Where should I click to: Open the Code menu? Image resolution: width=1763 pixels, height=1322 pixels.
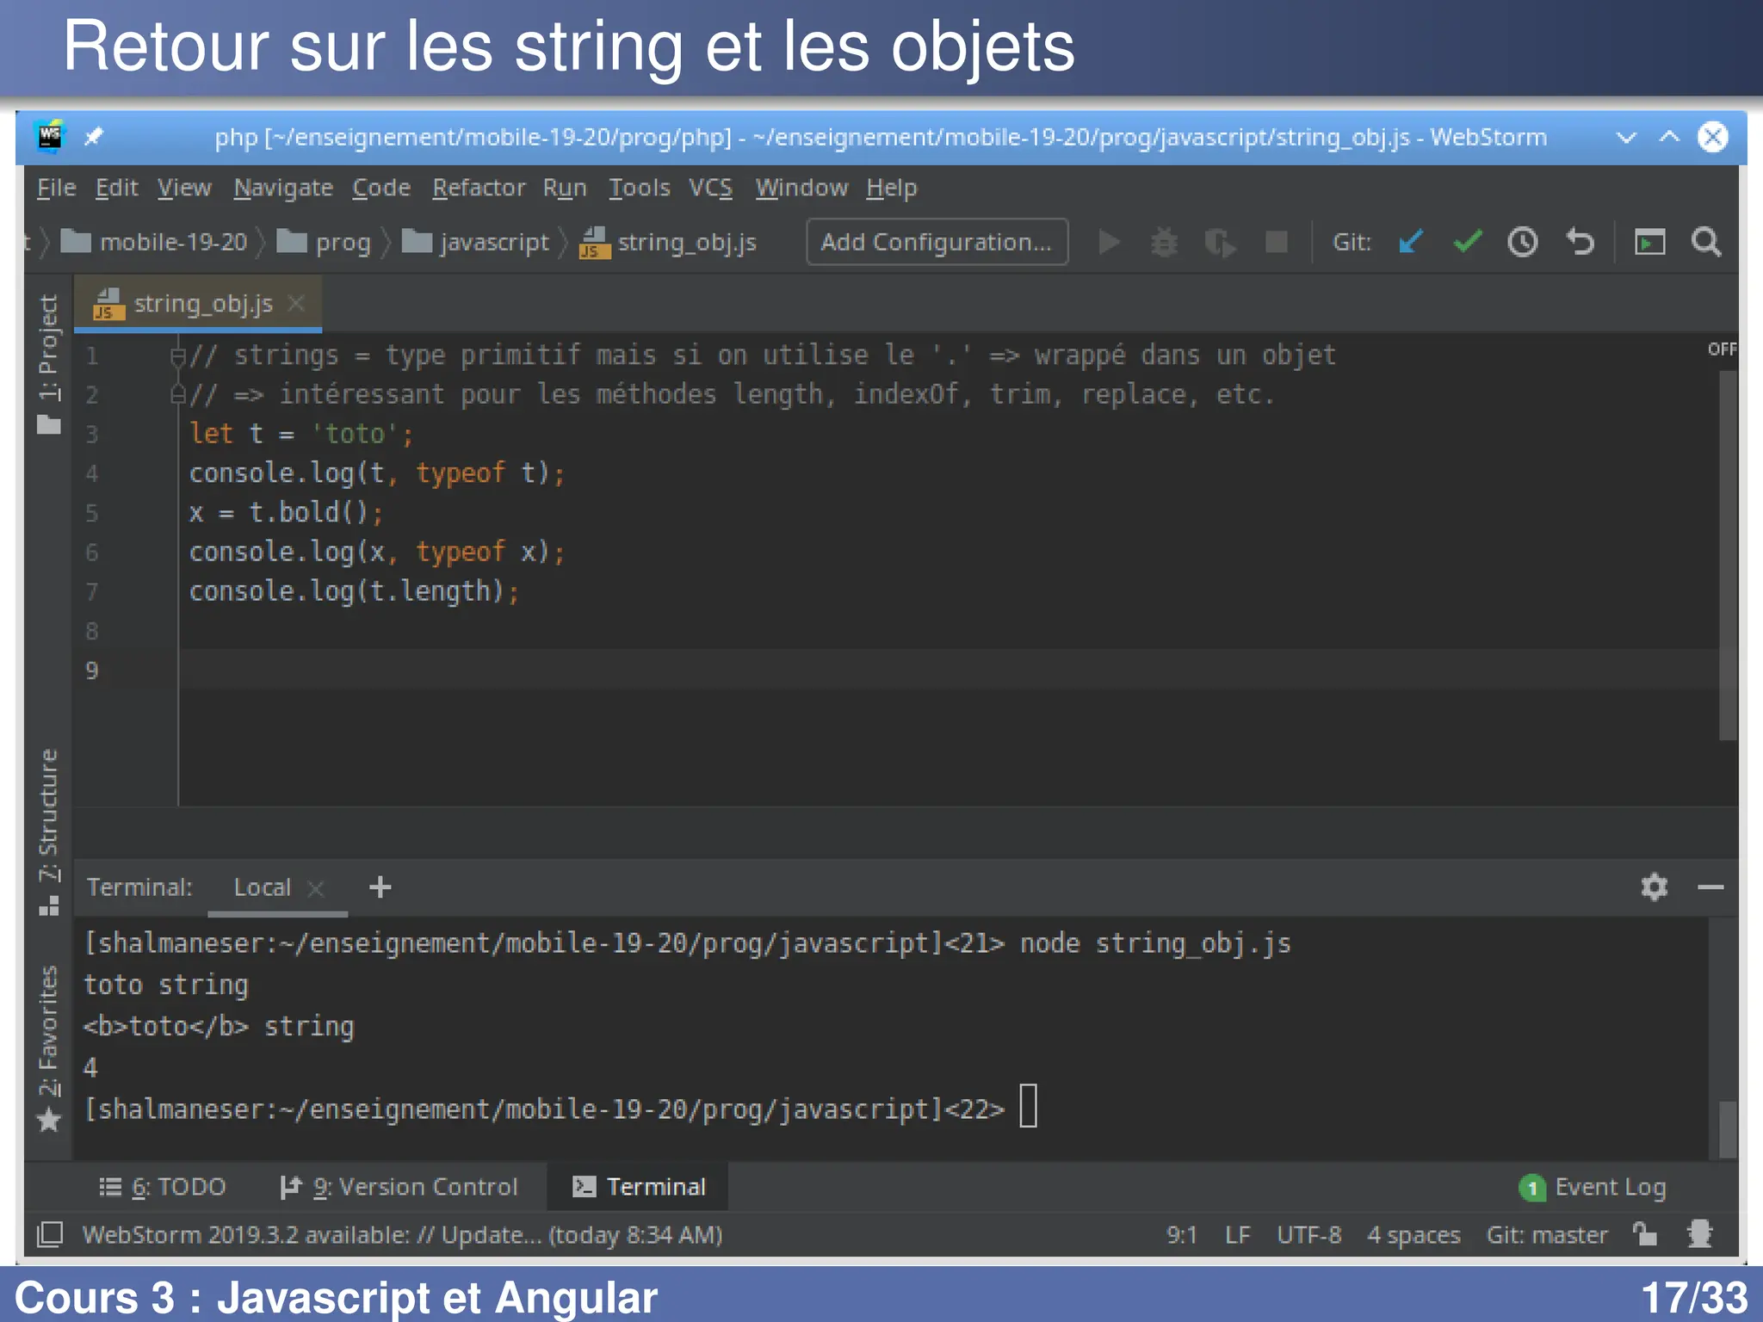[x=381, y=188]
